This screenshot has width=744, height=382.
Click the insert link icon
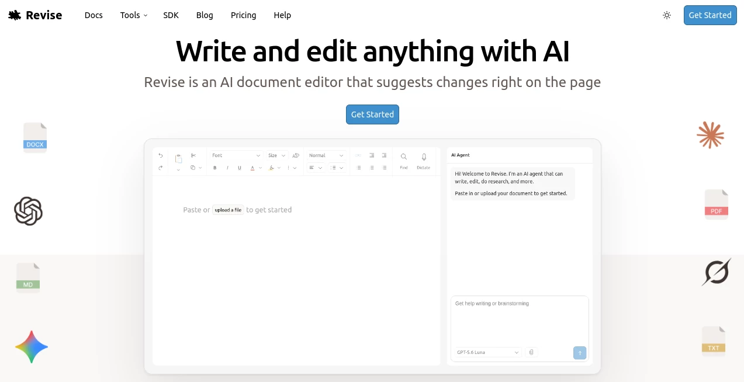358,155
